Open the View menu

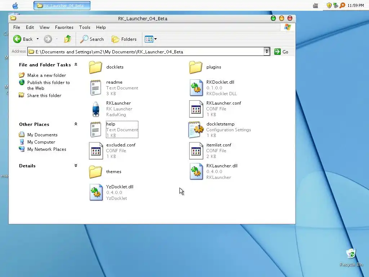point(44,27)
